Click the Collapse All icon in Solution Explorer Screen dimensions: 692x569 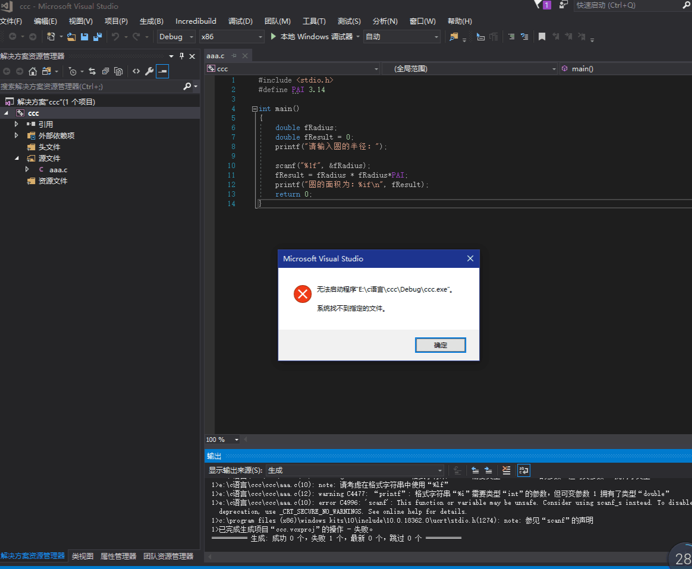[105, 71]
